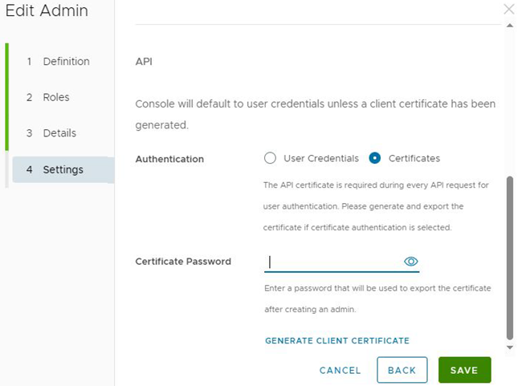Select the User Credentials radio button

pyautogui.click(x=270, y=158)
